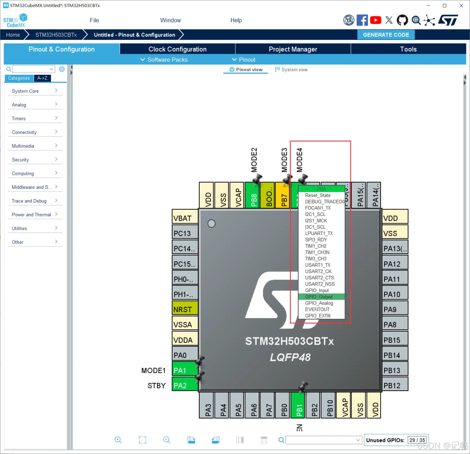Choose TIM3_CH3 function for PB6
This screenshot has width=470, height=454.
[322, 259]
